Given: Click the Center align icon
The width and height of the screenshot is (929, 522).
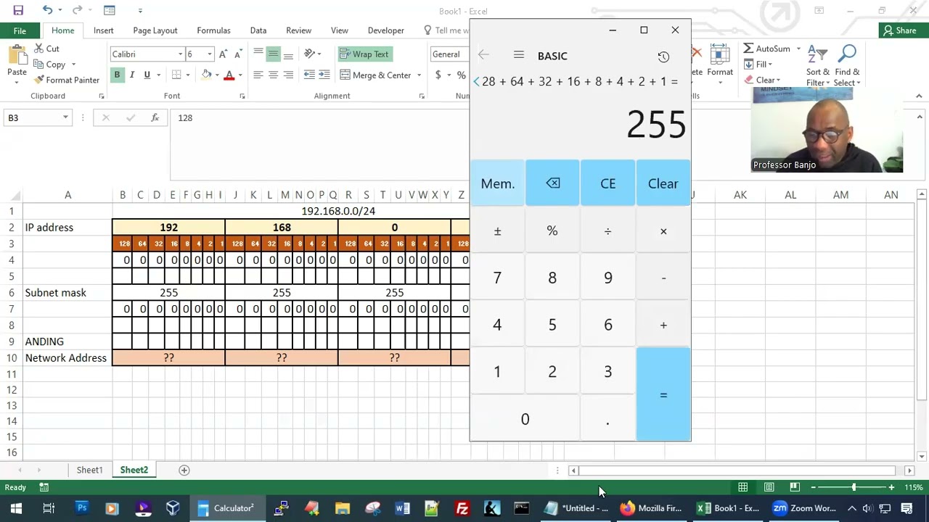Looking at the screenshot, I should coord(273,75).
